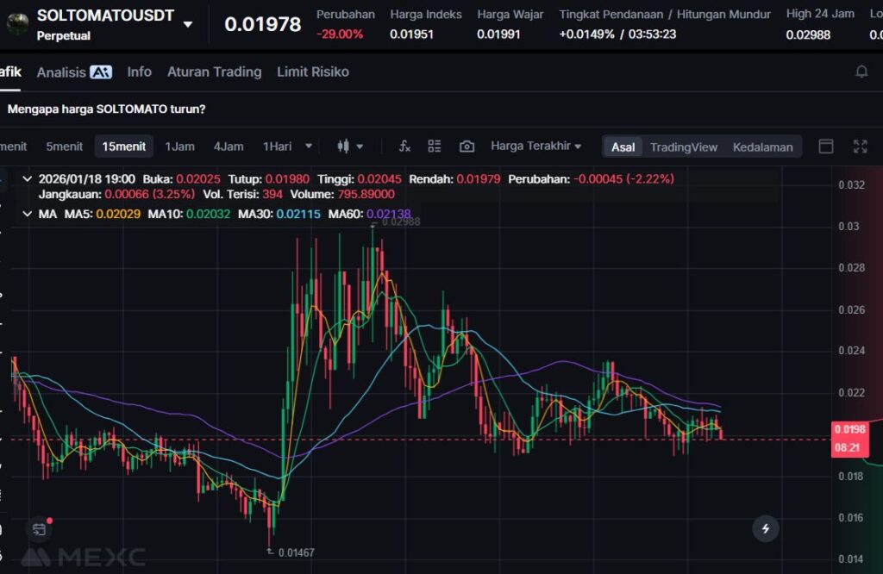Open the SOLTOMATOUSDT pair selector dropdown
The width and height of the screenshot is (883, 574).
[188, 24]
